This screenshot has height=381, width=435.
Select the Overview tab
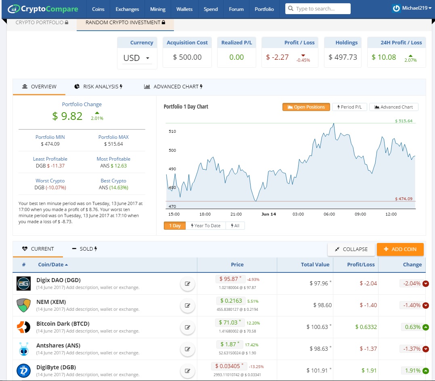point(39,87)
